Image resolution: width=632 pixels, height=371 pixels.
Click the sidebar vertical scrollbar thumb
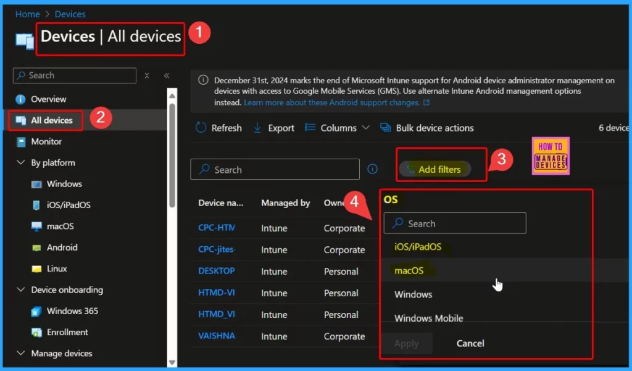(172, 156)
